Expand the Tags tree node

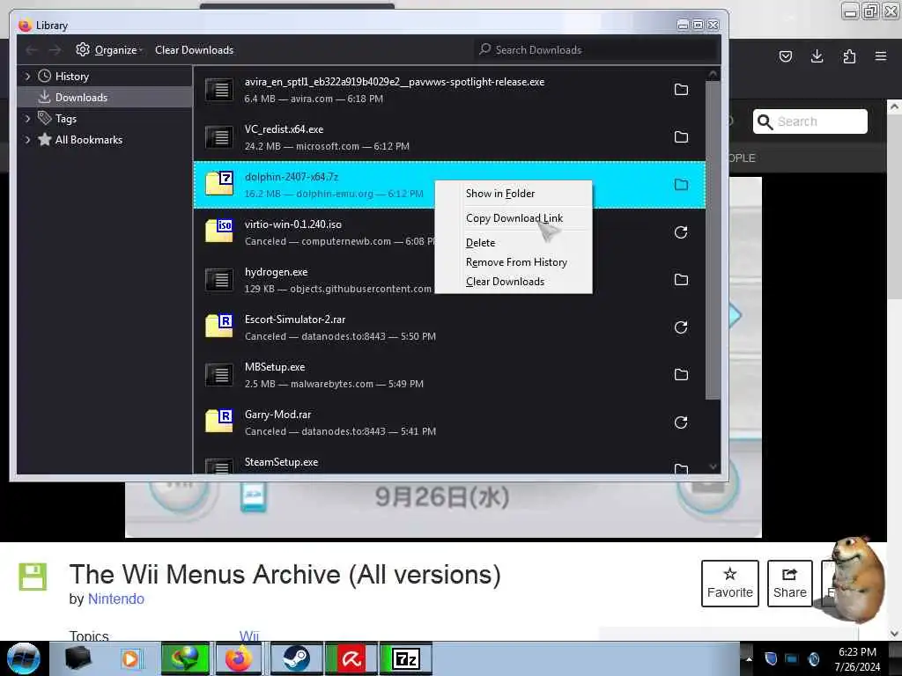[x=27, y=119]
